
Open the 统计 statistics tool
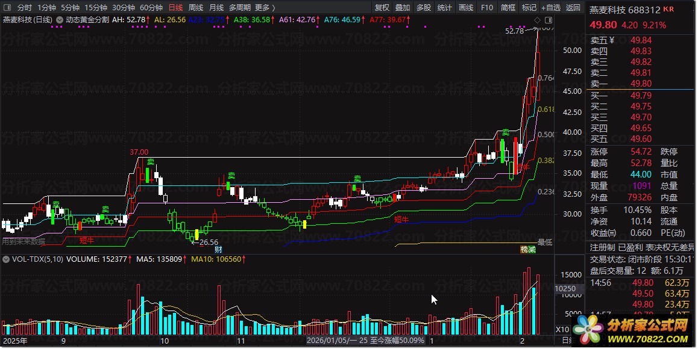point(445,8)
